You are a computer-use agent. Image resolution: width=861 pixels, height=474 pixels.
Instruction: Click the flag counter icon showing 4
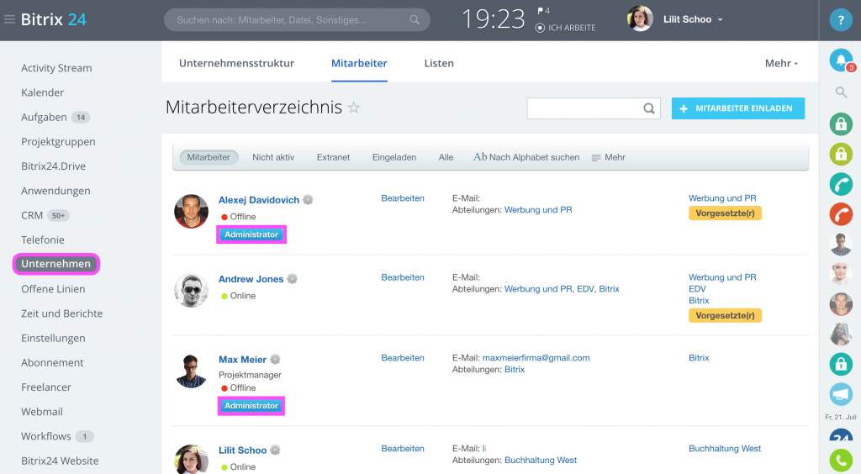pos(544,10)
